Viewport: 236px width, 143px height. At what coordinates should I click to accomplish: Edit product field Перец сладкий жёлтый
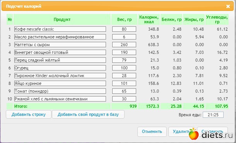pos(60,60)
